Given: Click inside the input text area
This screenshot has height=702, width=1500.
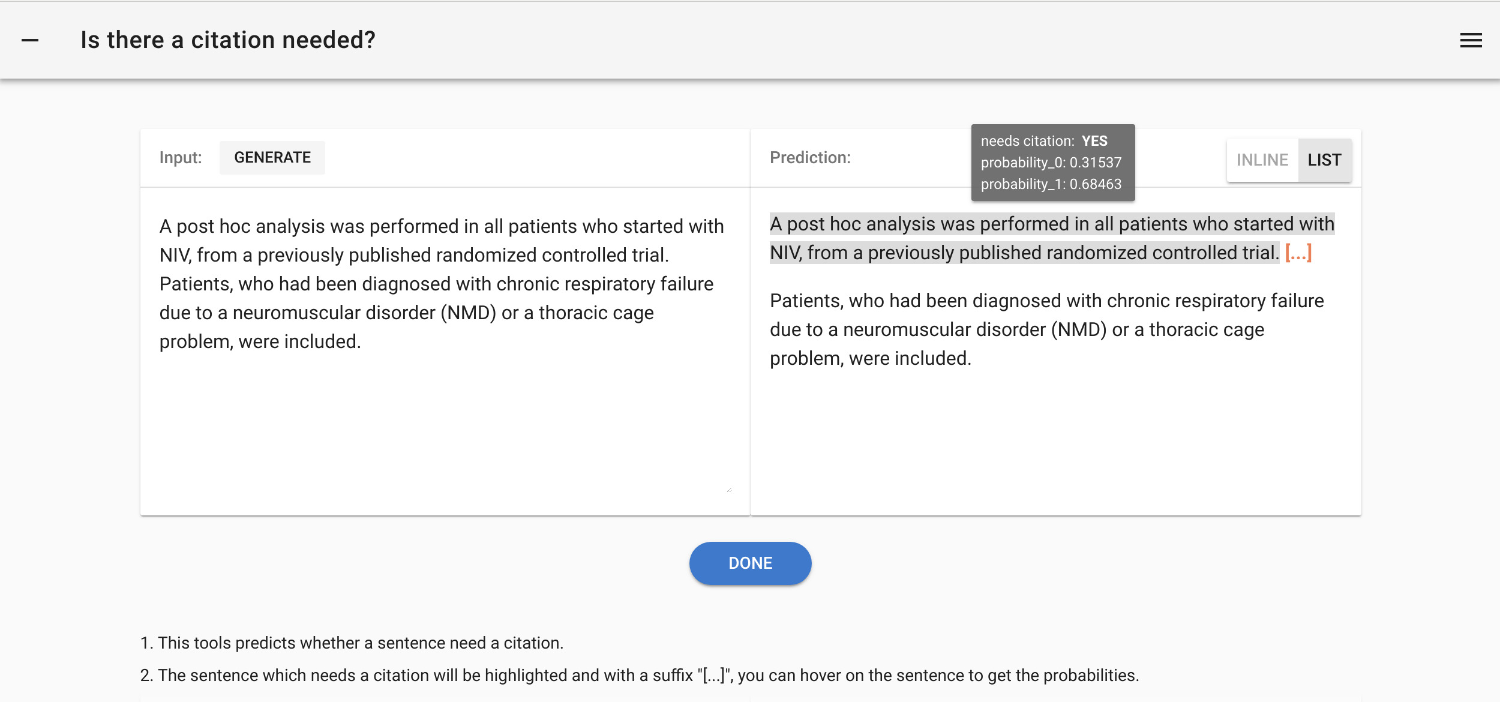Looking at the screenshot, I should [x=444, y=420].
